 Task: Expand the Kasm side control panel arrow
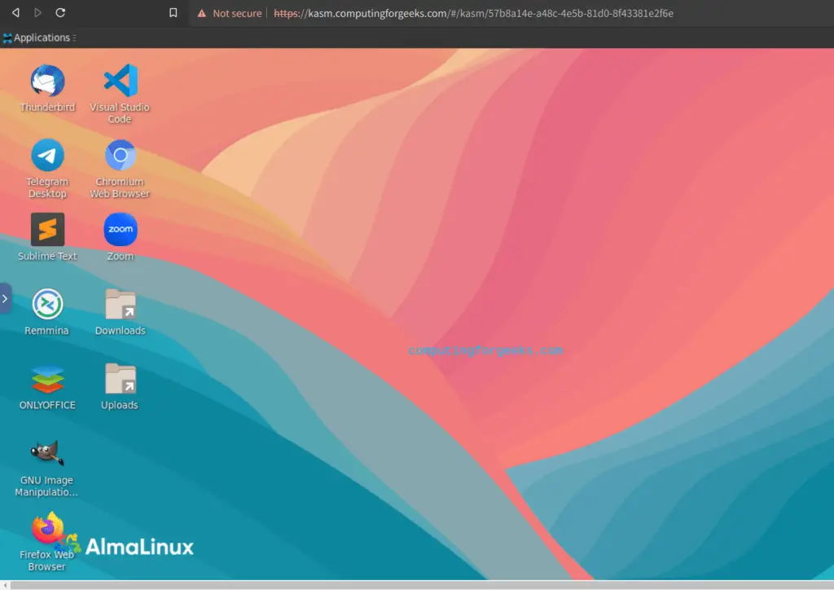[x=6, y=298]
